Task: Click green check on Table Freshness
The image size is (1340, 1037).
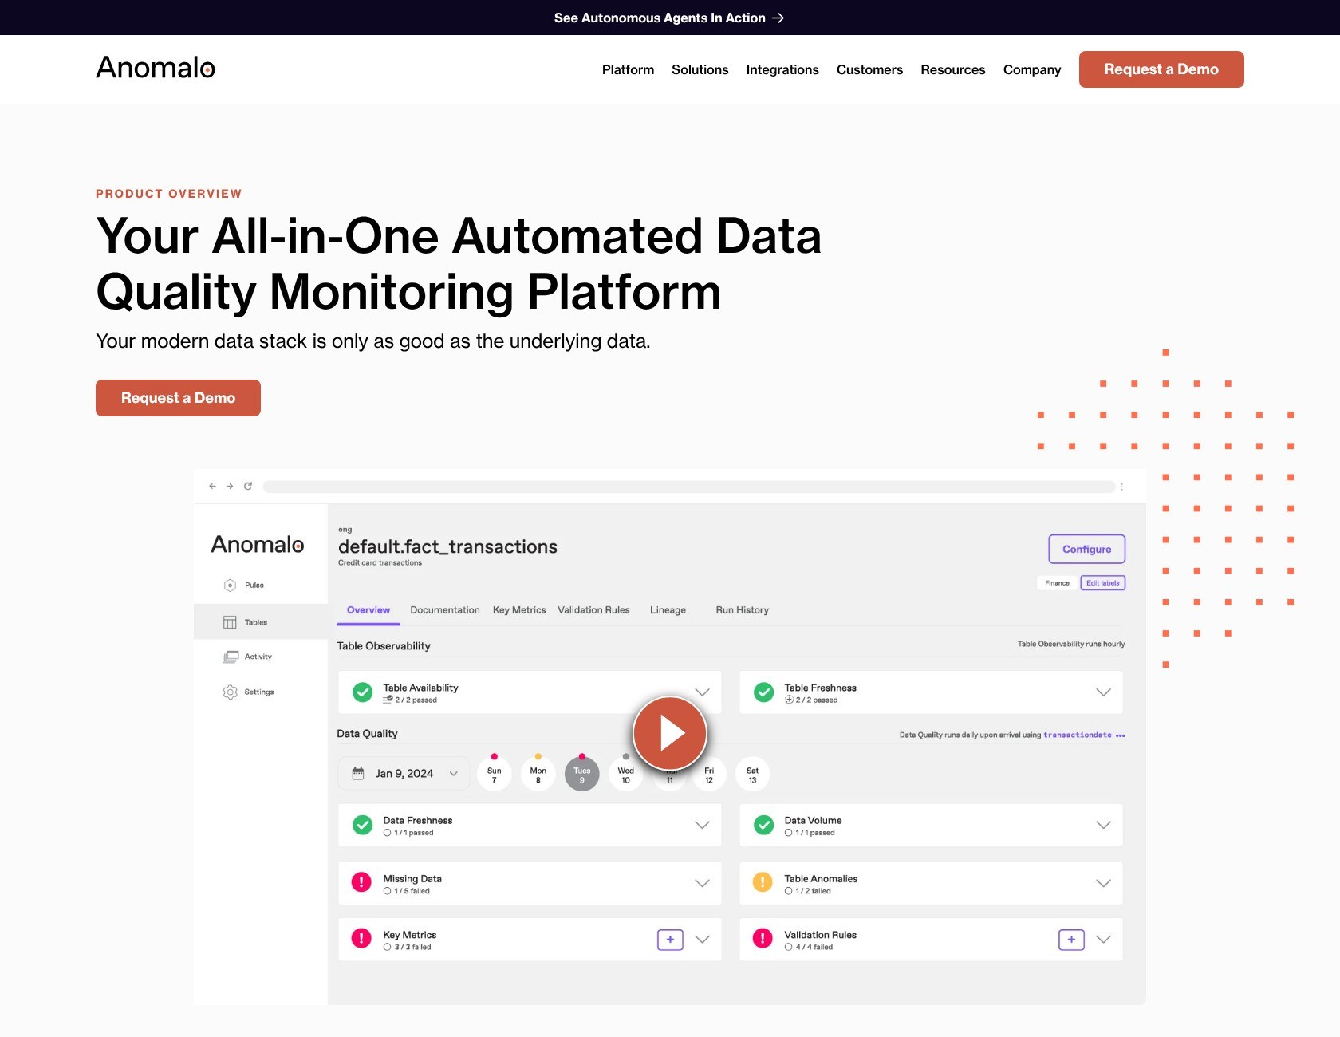Action: [763, 692]
